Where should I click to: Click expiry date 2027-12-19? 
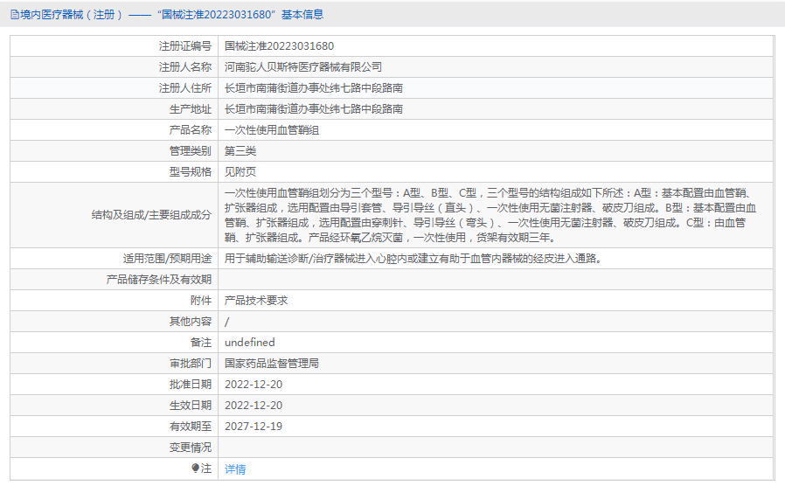254,427
